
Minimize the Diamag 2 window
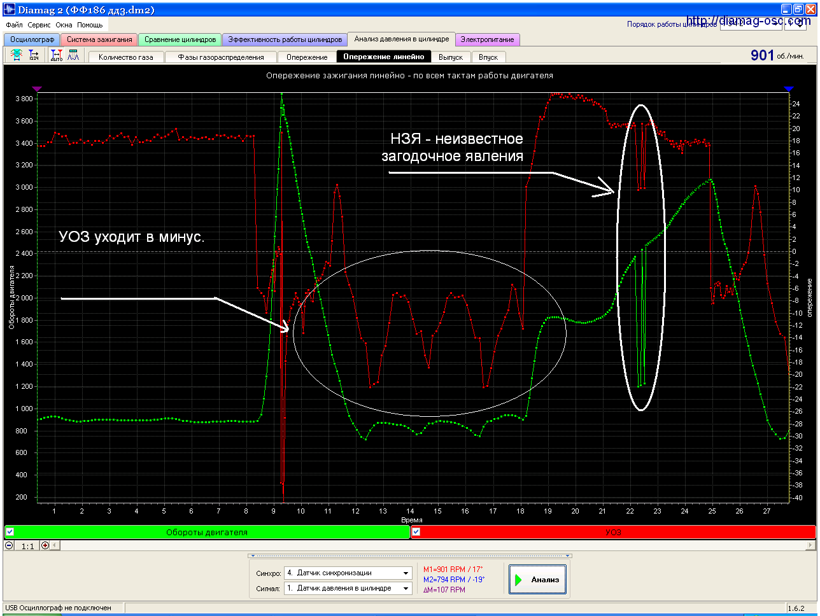tap(787, 10)
